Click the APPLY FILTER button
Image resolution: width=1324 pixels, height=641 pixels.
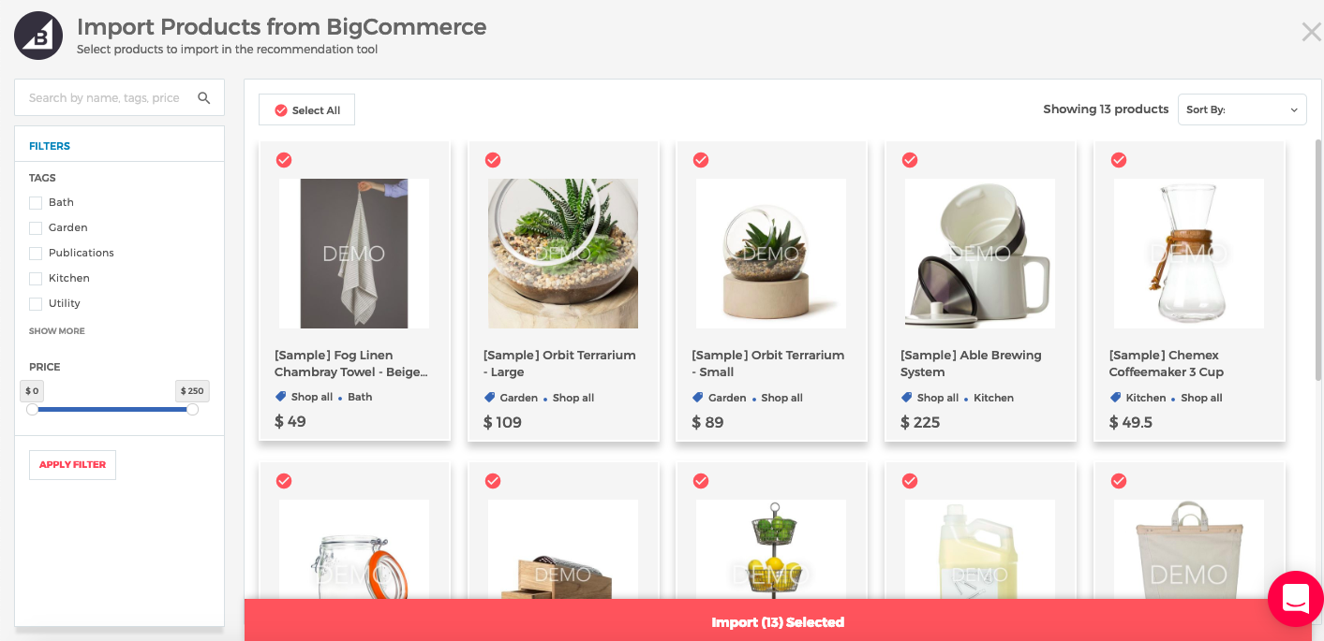pyautogui.click(x=72, y=464)
